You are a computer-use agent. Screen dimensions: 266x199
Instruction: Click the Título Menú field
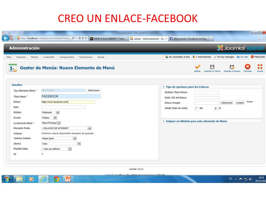[71, 96]
